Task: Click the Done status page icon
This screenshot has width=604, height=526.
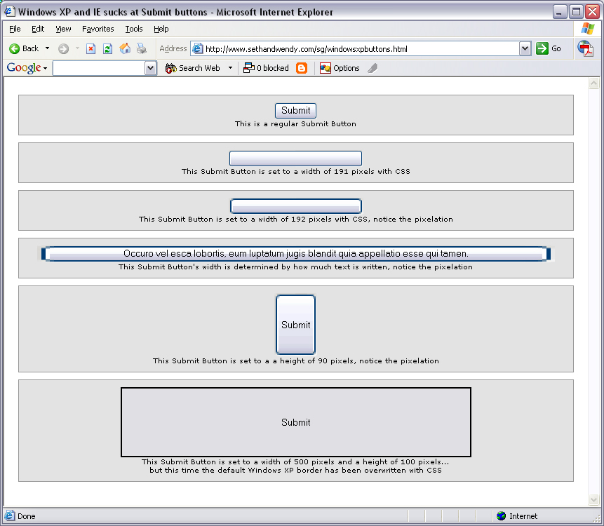Action: coord(10,515)
